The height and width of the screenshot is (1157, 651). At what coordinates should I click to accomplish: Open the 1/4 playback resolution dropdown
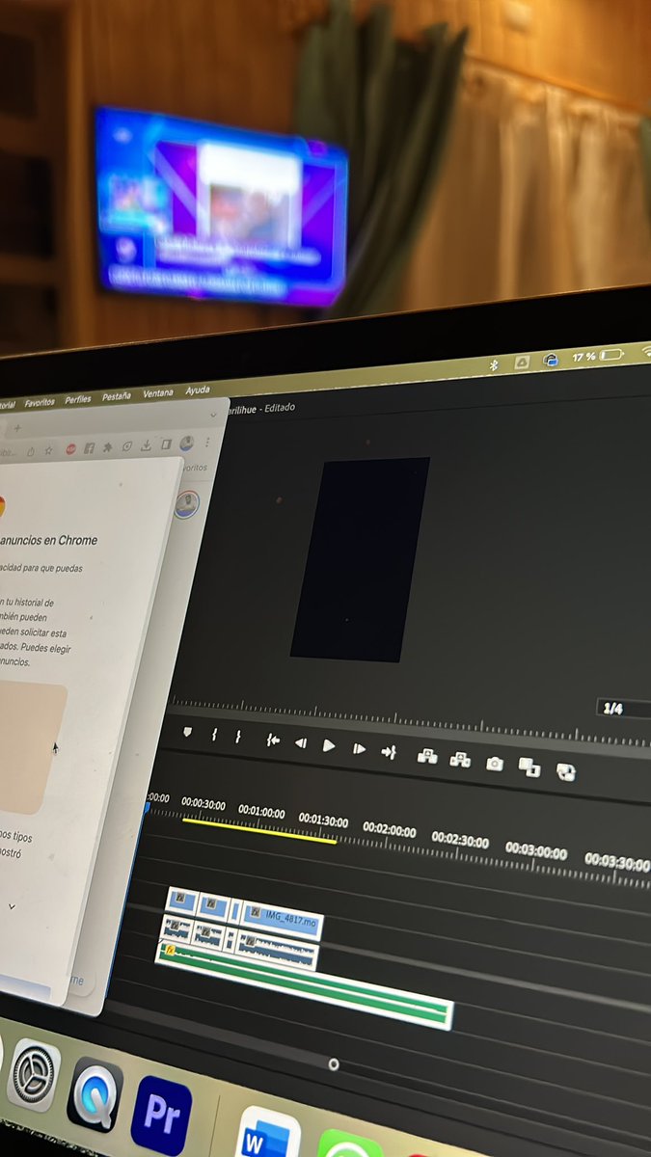pyautogui.click(x=622, y=709)
